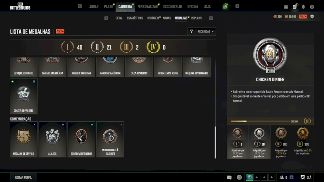
Task: Click the Chicken Dinner progress bar
Action: [x=260, y=121]
